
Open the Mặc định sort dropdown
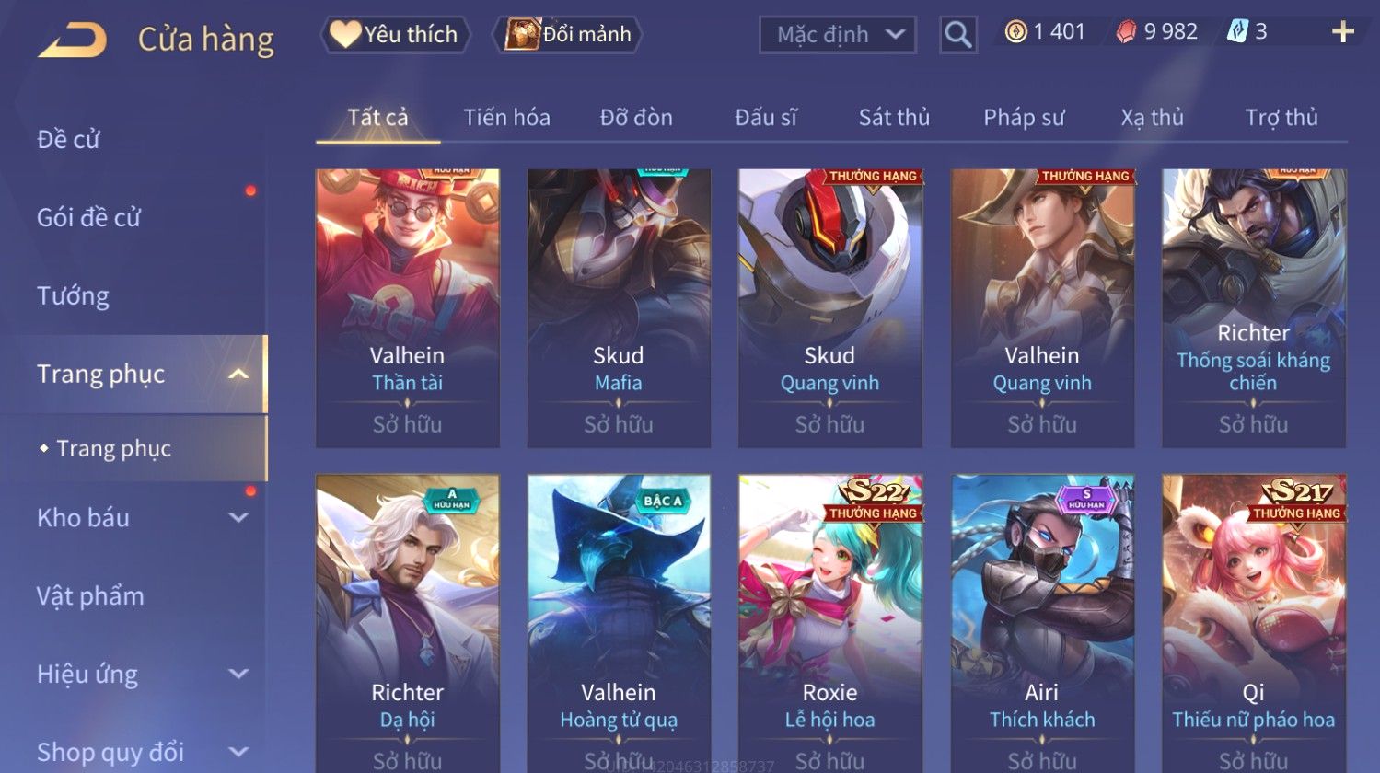(838, 35)
